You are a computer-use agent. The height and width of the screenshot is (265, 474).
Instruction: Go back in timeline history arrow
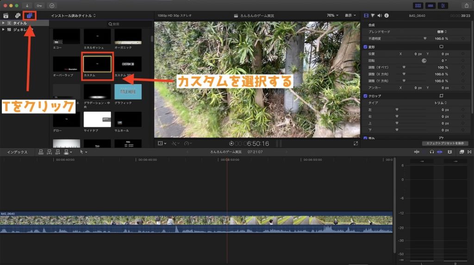pos(187,152)
